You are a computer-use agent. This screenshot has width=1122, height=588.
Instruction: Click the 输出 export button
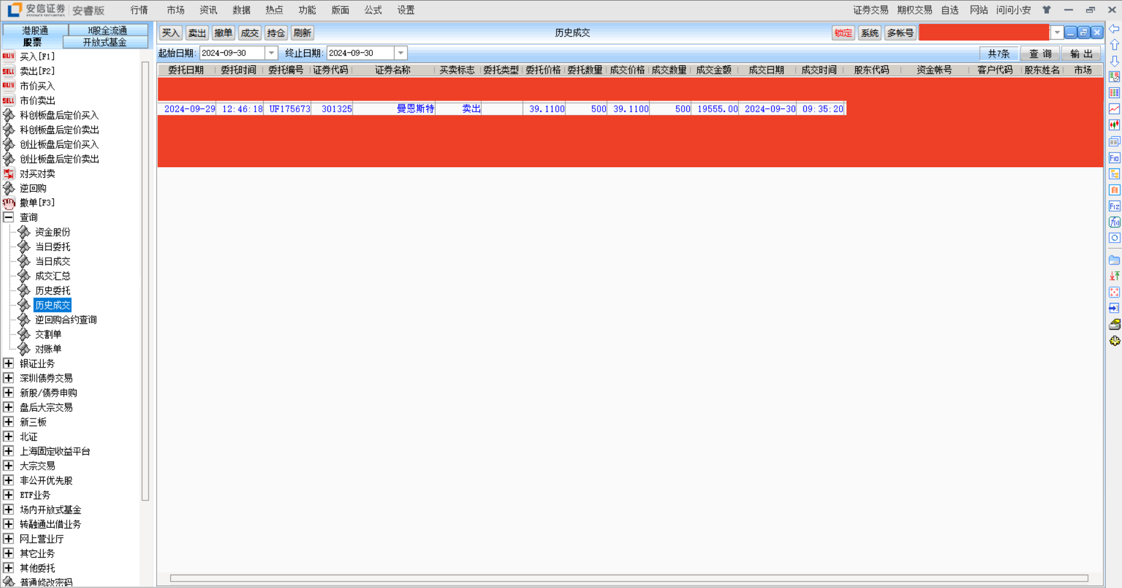tap(1081, 54)
